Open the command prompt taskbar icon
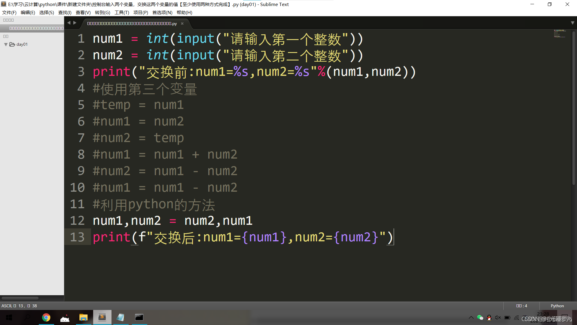 pos(139,317)
